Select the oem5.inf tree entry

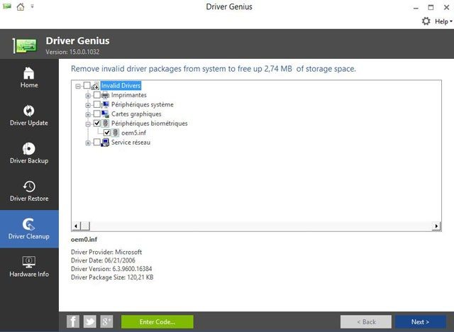tap(133, 133)
